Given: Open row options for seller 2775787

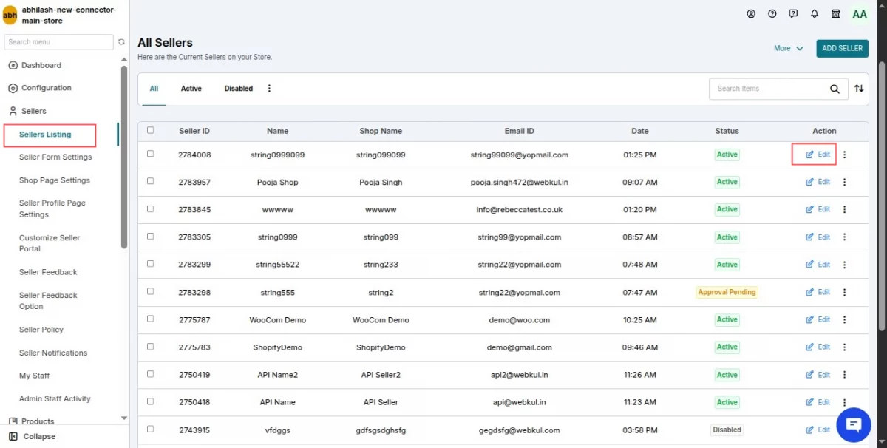Looking at the screenshot, I should 845,319.
